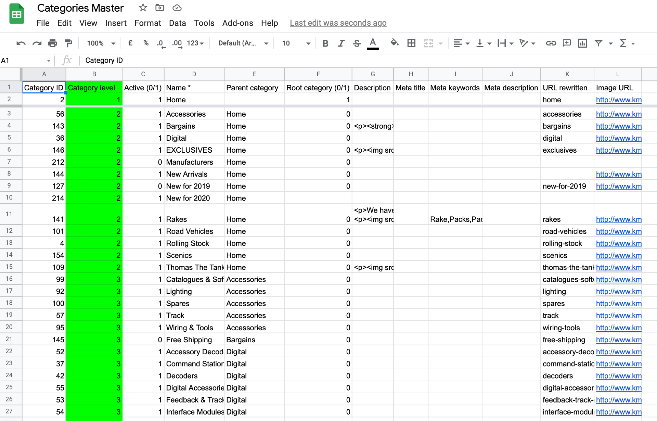Open the Format menu
This screenshot has width=657, height=421.
147,23
